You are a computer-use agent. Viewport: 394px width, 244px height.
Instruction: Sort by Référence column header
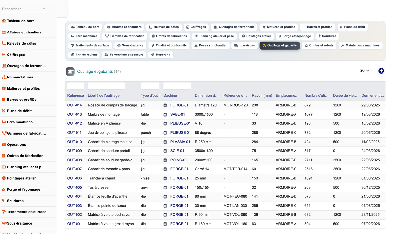[76, 96]
